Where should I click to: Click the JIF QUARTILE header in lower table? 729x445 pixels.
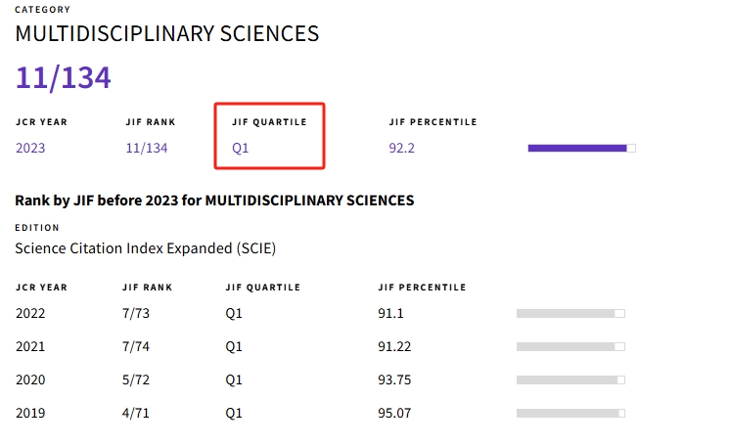pyautogui.click(x=262, y=288)
